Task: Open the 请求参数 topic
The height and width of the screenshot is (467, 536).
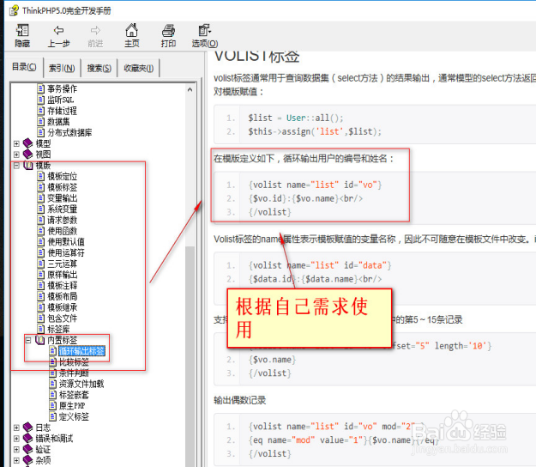Action: pos(63,220)
